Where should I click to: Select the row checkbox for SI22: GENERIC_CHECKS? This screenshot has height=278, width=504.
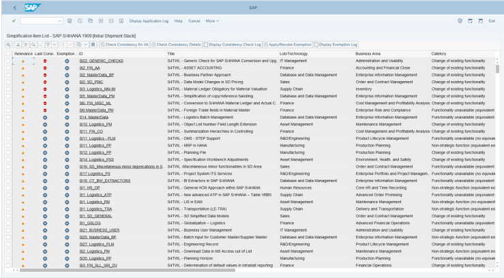(x=9, y=61)
